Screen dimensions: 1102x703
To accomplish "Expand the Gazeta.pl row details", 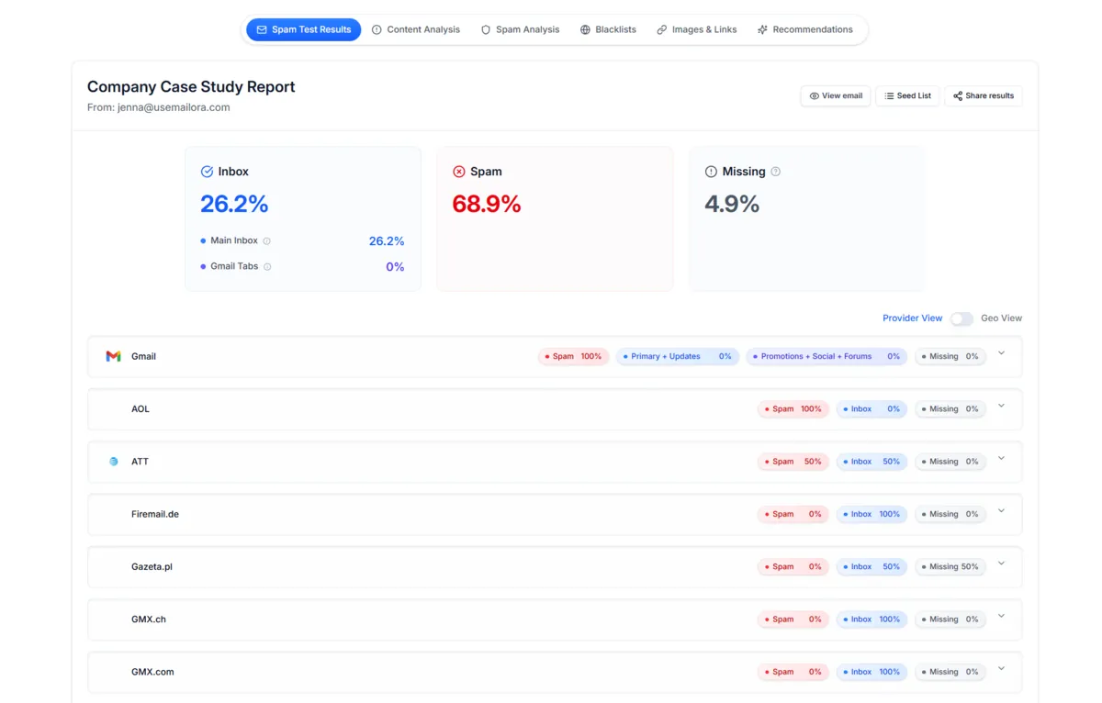I will 1001,564.
